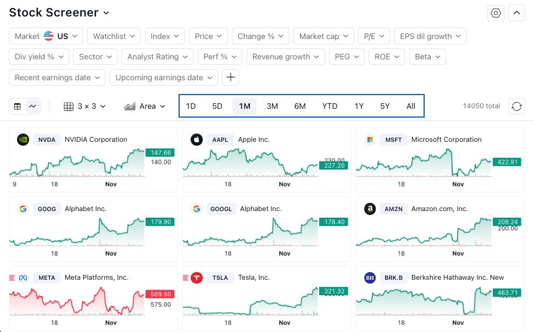Click the Tesla logo icon
This screenshot has height=332, width=534.
(x=197, y=278)
